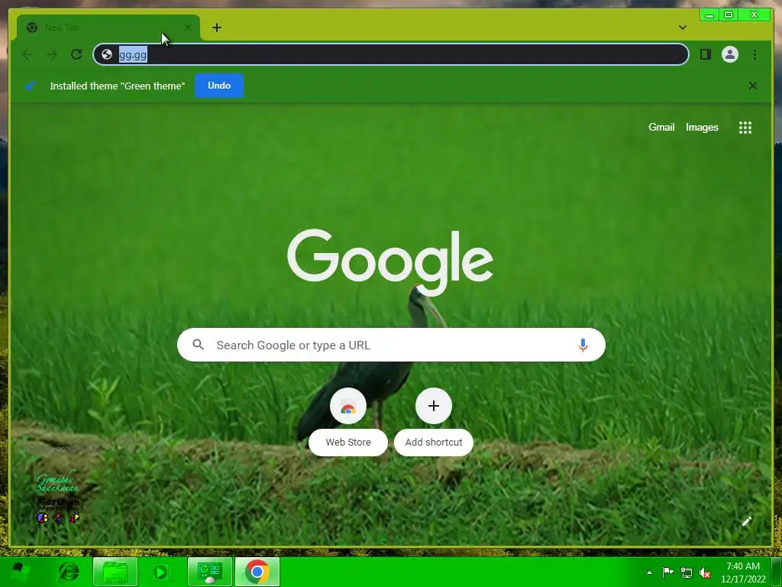The image size is (782, 587).
Task: Click the Installed theme message icon
Action: tap(31, 86)
